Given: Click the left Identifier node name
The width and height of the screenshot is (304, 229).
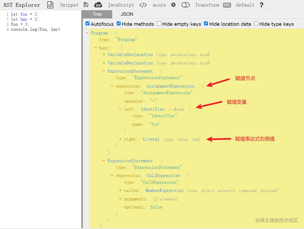Looking at the screenshot, I should (153, 109).
